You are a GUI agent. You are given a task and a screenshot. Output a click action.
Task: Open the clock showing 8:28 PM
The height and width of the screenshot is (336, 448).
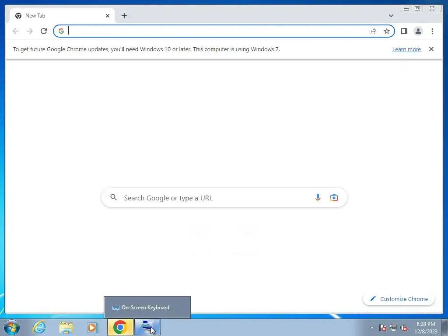pyautogui.click(x=426, y=328)
